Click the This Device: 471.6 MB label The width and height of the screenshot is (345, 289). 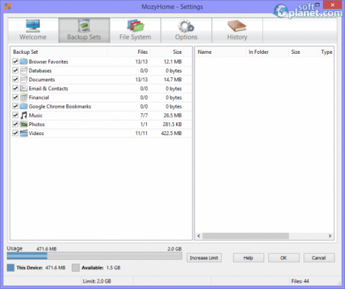click(41, 268)
